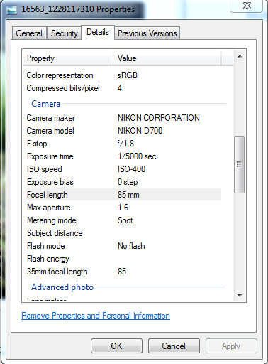This screenshot has height=364, width=268.
Task: Click the image file icon in title bar
Action: point(11,10)
